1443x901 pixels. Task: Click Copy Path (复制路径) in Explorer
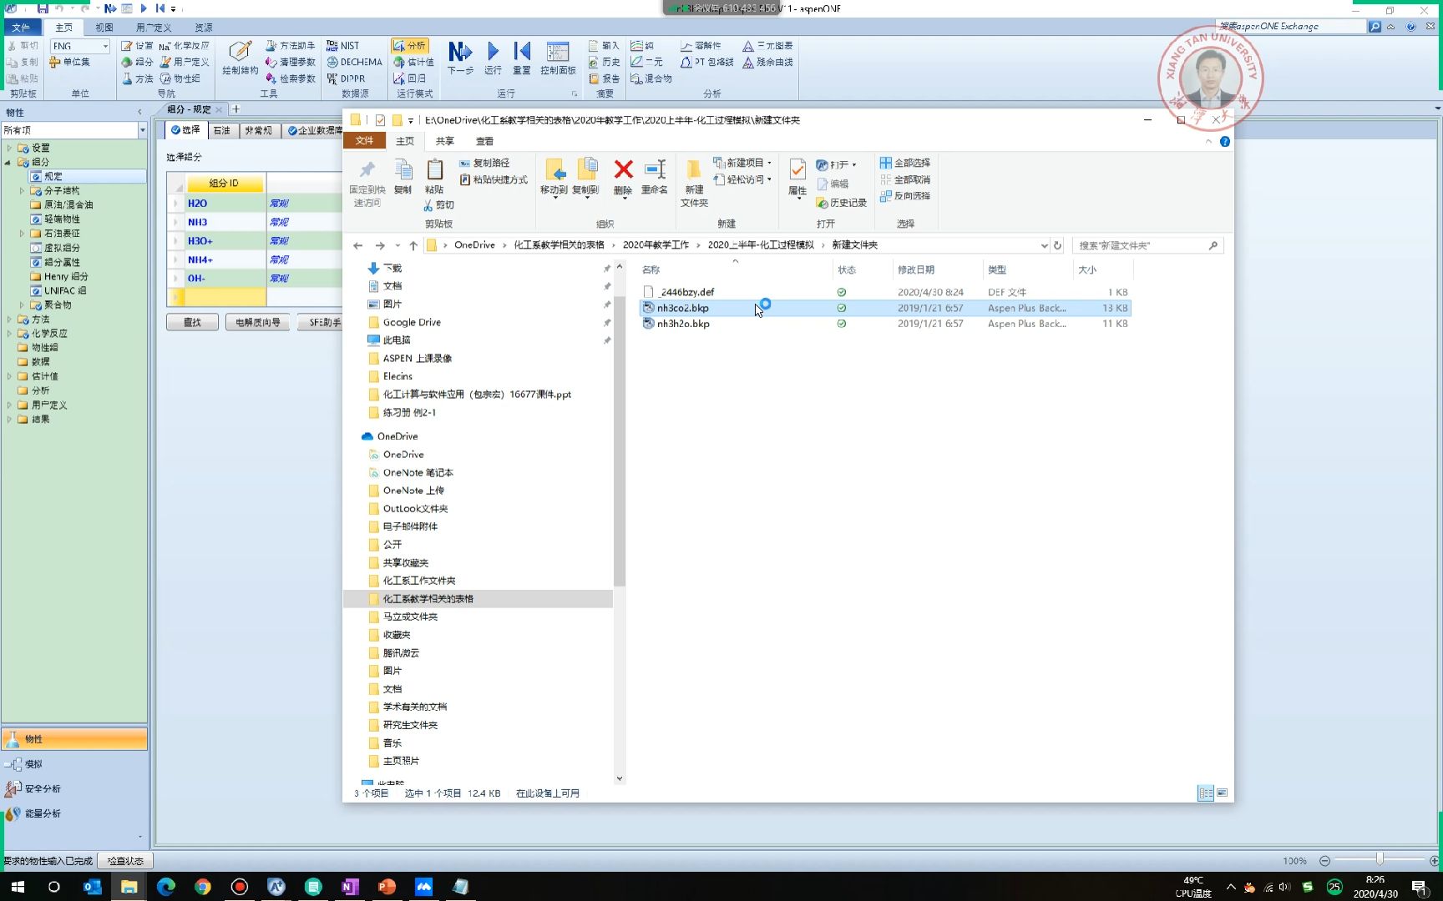[x=484, y=164]
